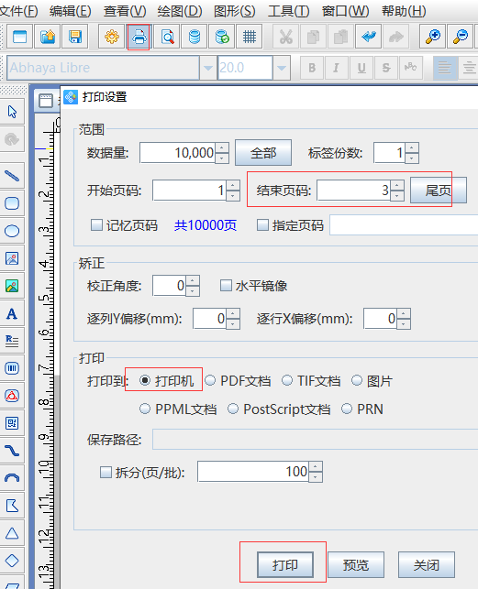This screenshot has height=589, width=478.
Task: Select the barcode tool in sidebar
Action: pos(12,368)
